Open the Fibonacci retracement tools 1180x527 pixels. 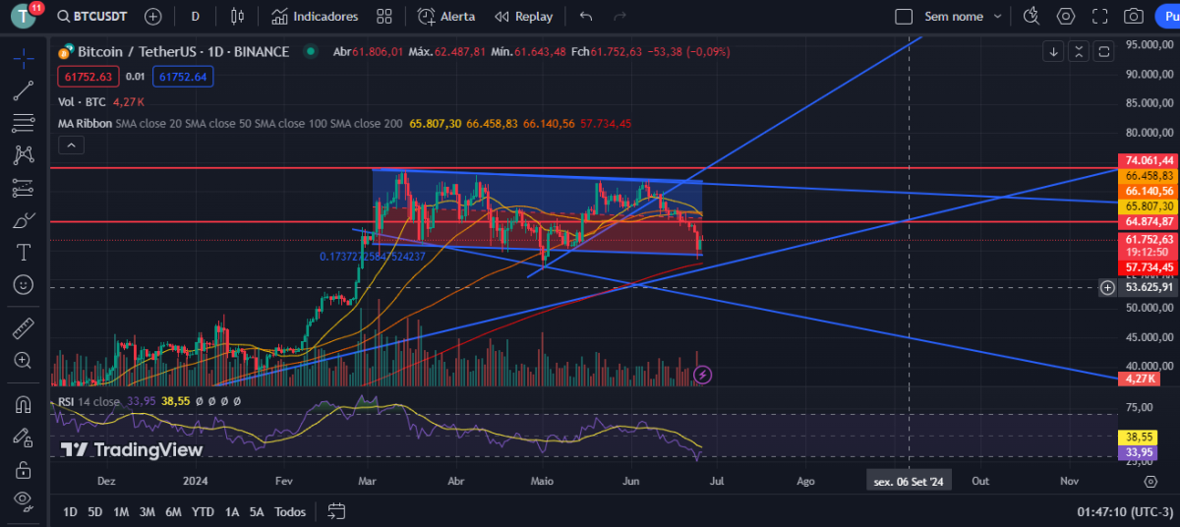point(24,123)
